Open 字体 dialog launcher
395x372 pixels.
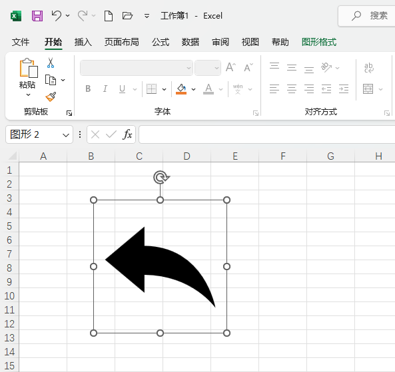click(256, 113)
